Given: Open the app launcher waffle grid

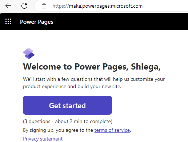Looking at the screenshot, I should tap(8, 21).
